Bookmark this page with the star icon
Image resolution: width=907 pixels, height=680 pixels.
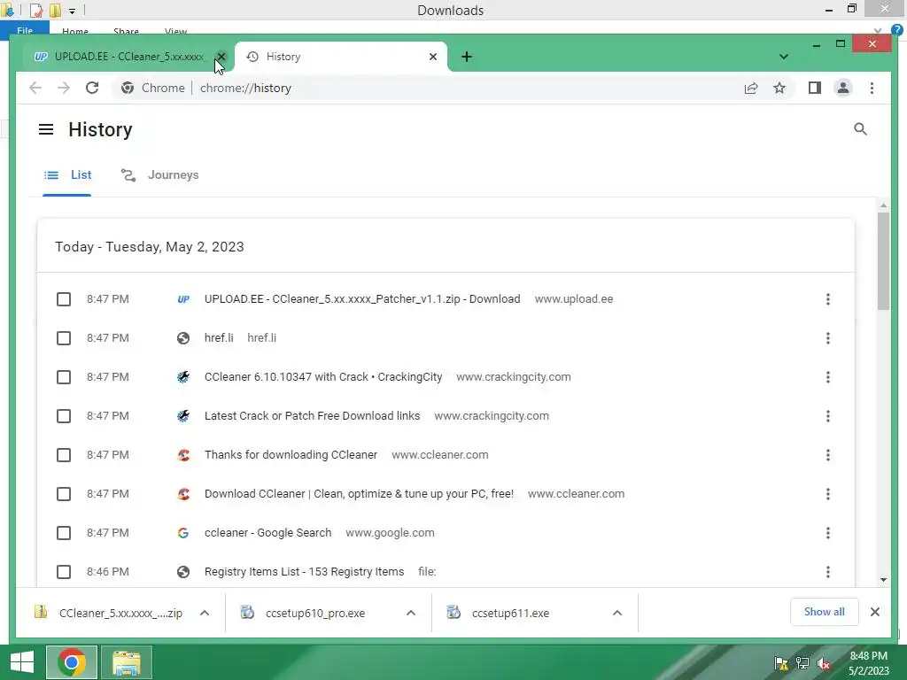[x=779, y=88]
